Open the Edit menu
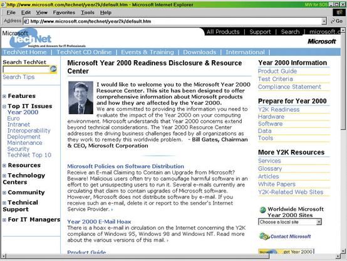Screen dimensions: 347x261 [26, 13]
